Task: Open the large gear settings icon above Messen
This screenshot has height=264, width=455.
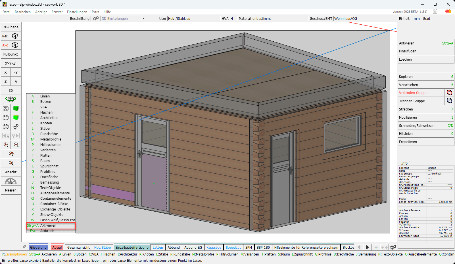Action: point(11,181)
